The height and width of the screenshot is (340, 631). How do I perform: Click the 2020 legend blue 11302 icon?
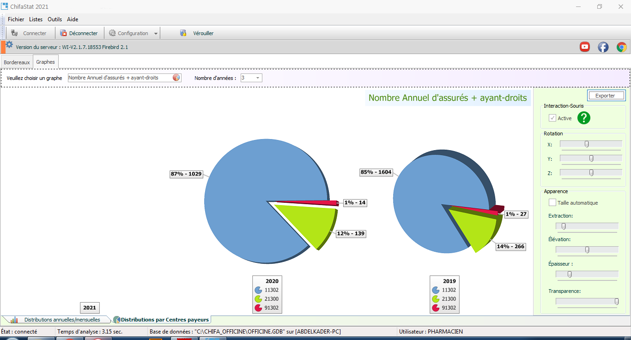click(x=258, y=290)
